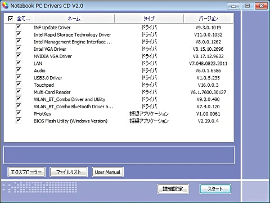The width and height of the screenshot is (270, 203).
Task: Uncheck Intel Rapid Storage Technology Driver checkbox
Action: pos(19,34)
